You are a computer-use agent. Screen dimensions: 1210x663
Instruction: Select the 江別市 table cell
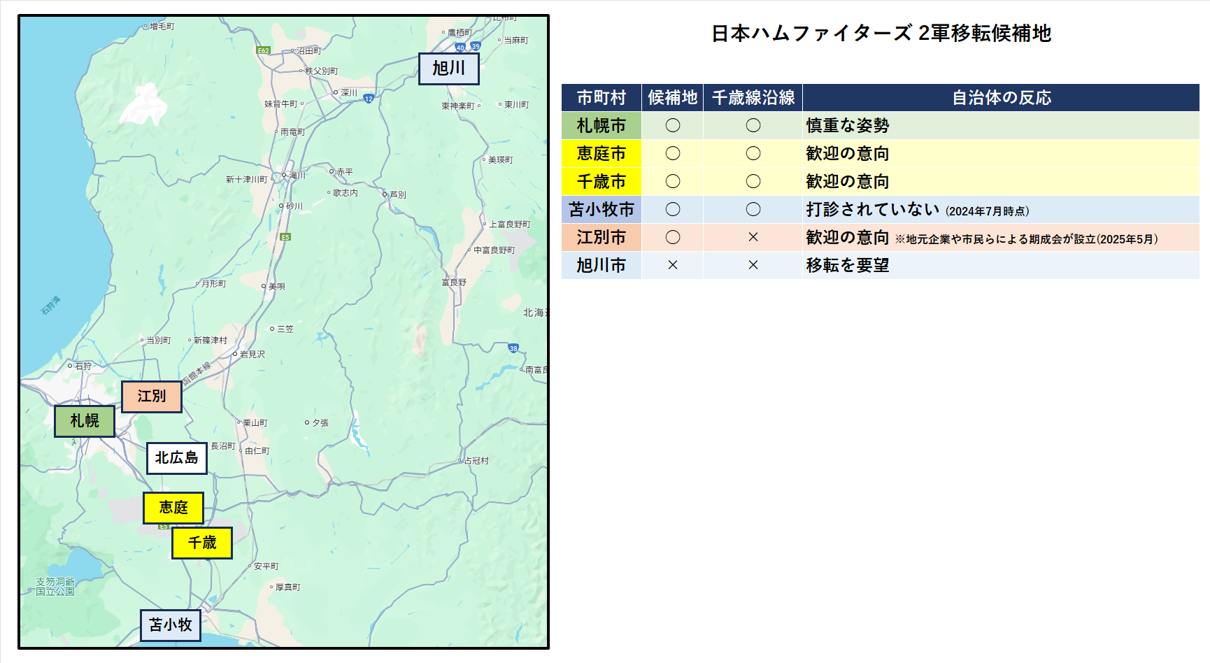[x=602, y=237]
